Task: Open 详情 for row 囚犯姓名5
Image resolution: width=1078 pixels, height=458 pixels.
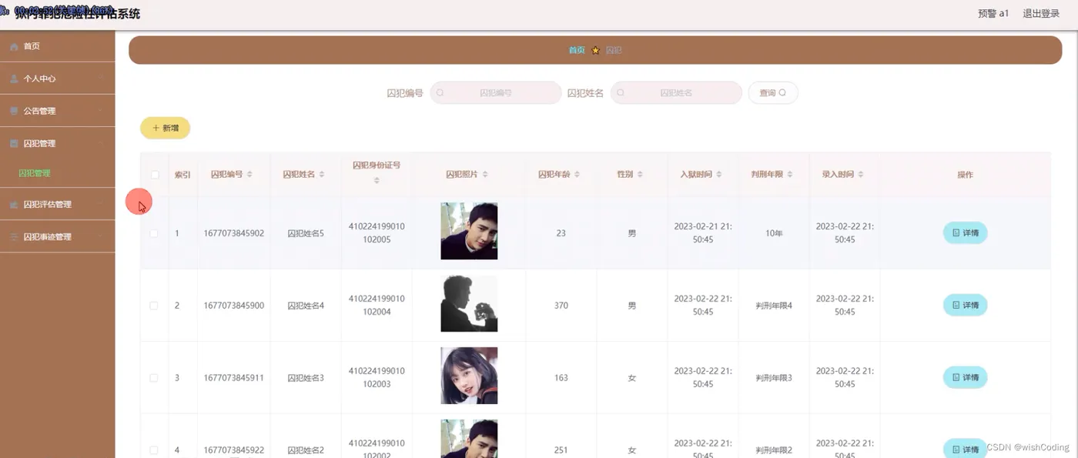Action: tap(965, 232)
